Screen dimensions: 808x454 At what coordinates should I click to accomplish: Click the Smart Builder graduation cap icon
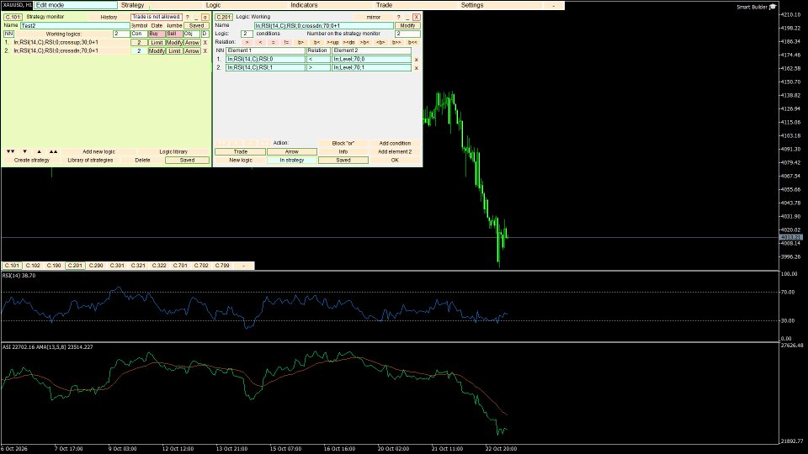point(773,7)
